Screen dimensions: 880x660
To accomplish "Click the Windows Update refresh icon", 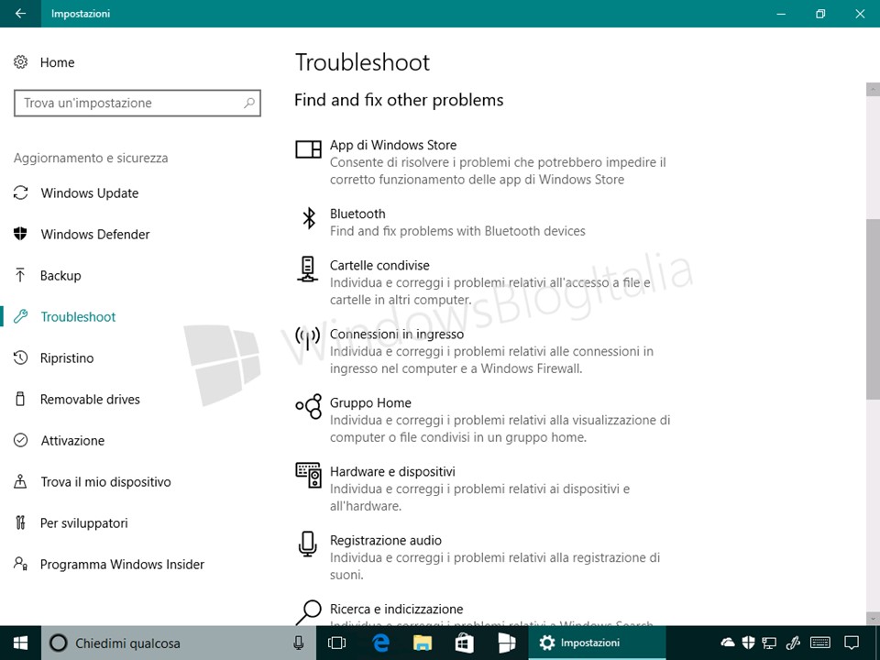I will [21, 192].
